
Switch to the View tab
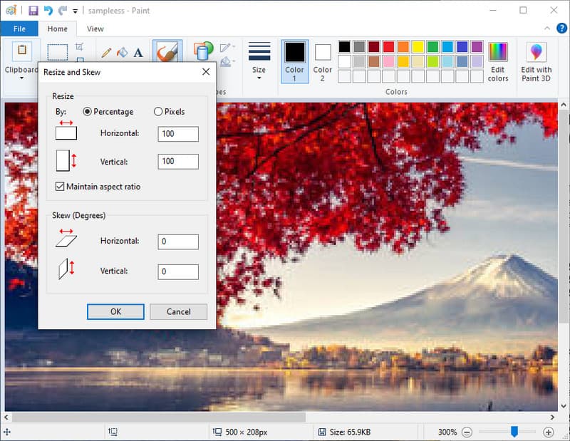95,28
